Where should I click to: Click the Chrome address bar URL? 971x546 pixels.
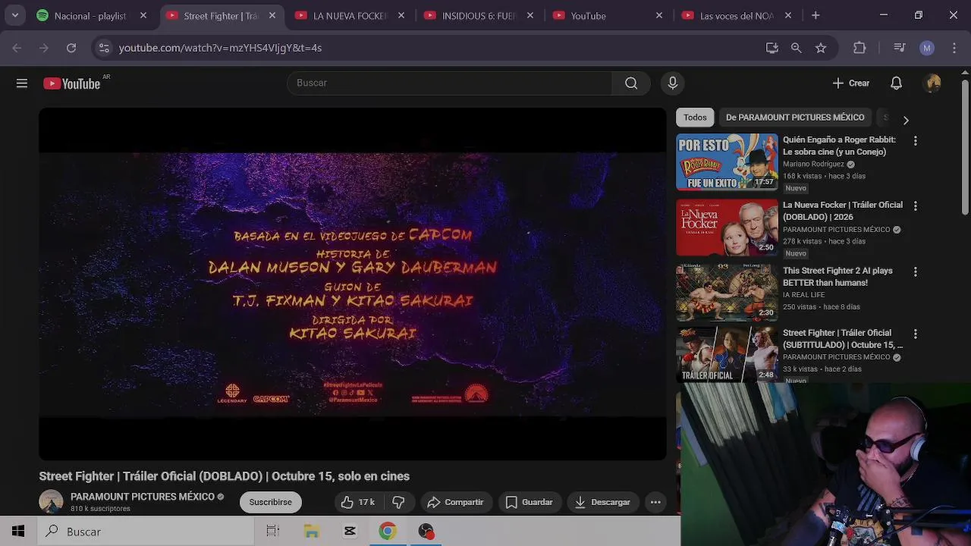220,48
